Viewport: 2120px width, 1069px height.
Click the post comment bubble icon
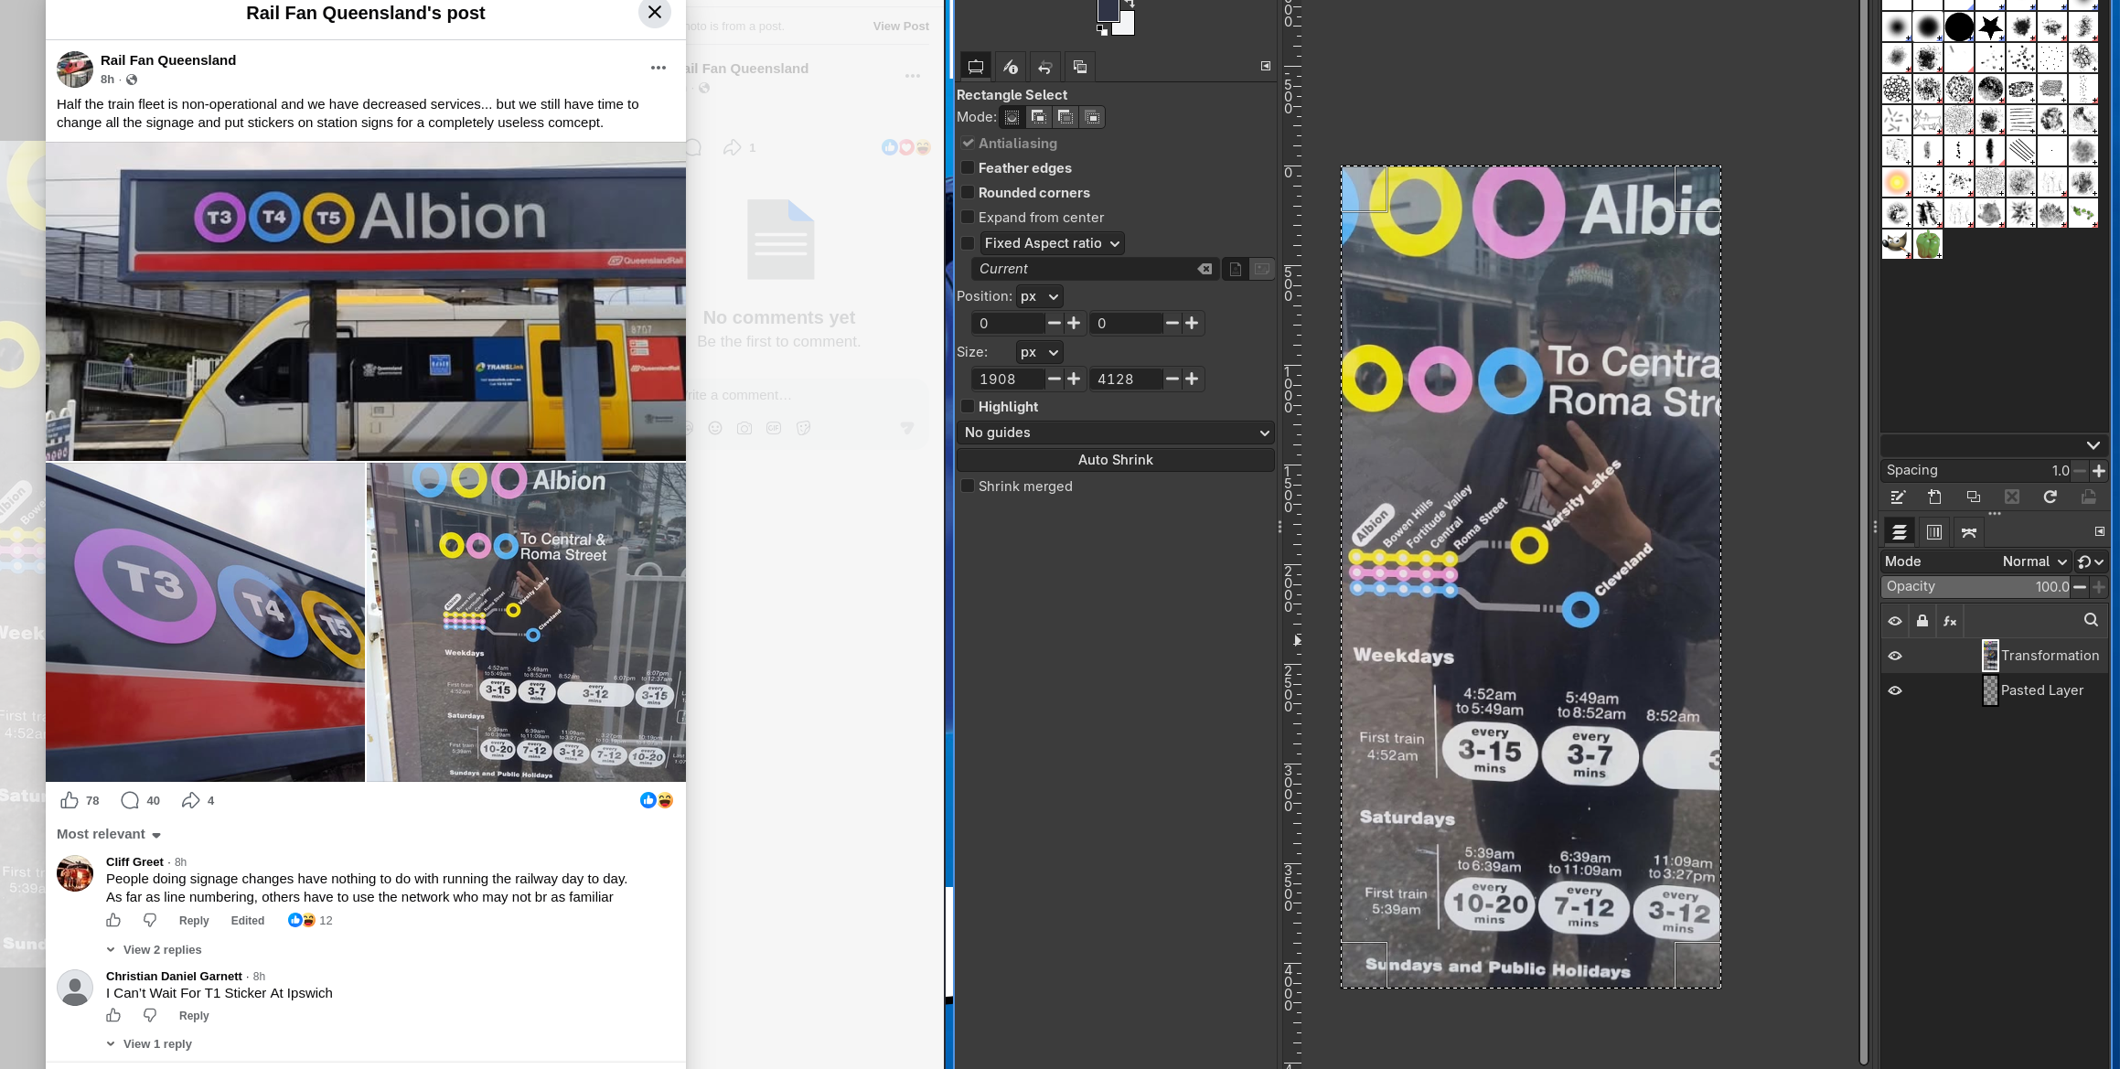pos(130,801)
